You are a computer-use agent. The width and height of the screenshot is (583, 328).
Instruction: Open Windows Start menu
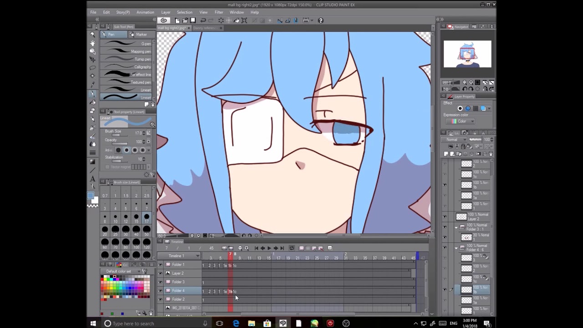click(x=93, y=323)
